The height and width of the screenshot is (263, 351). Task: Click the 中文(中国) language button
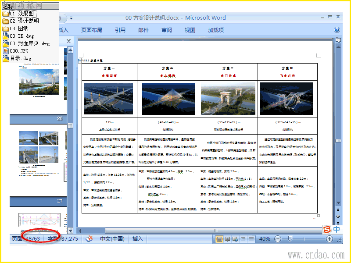(x=112, y=239)
